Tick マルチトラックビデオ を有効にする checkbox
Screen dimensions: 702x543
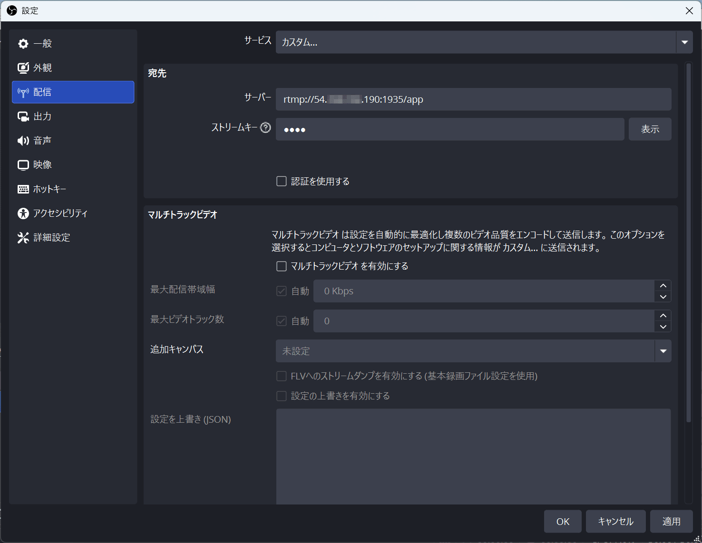[282, 266]
